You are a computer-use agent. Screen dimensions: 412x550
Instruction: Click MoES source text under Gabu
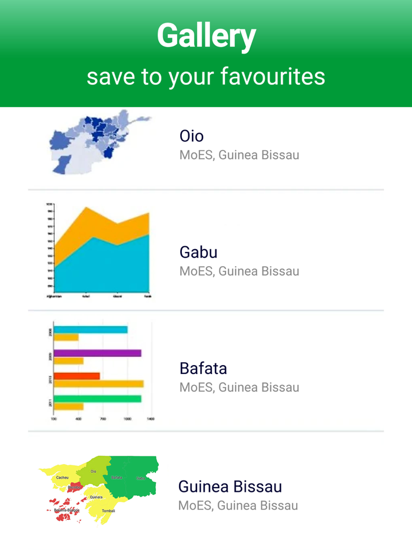[x=240, y=271]
